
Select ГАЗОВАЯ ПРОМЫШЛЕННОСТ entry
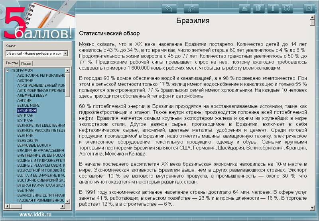coord(41,200)
